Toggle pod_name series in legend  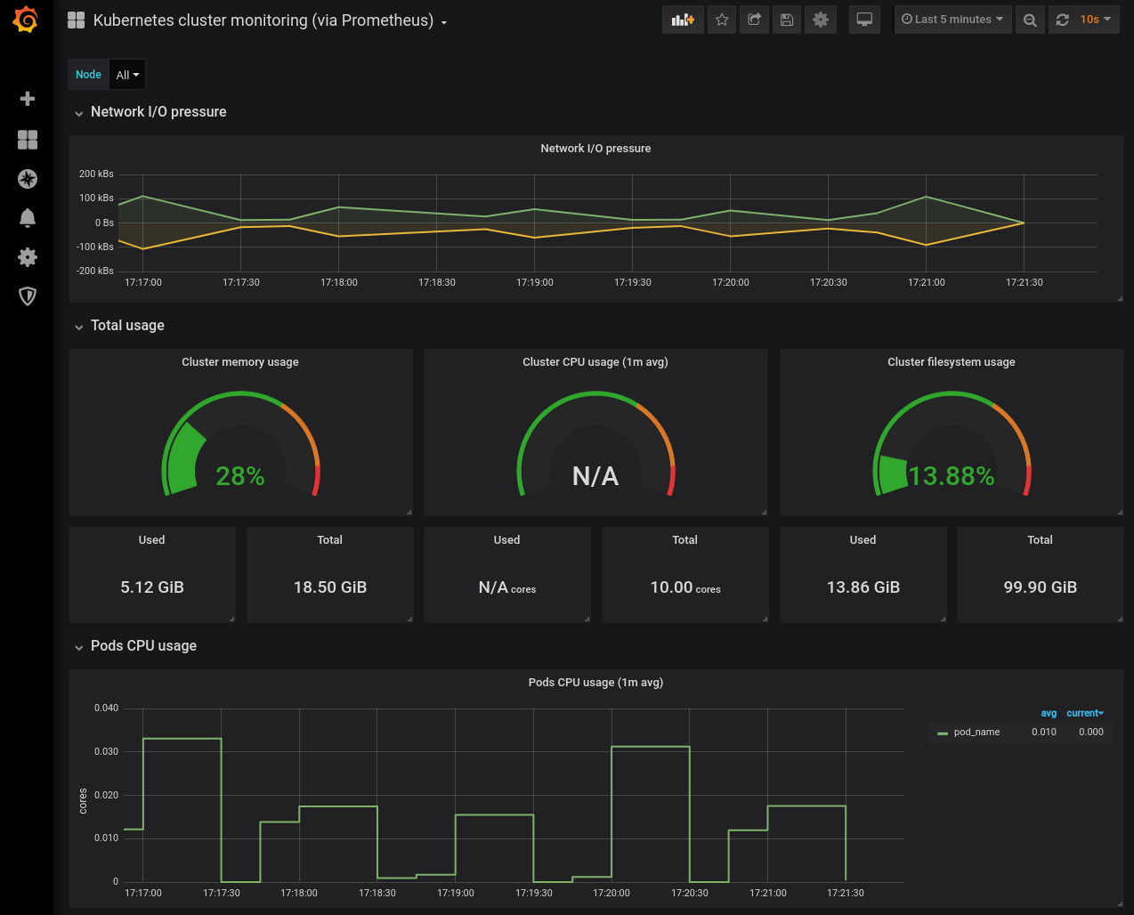point(976,733)
